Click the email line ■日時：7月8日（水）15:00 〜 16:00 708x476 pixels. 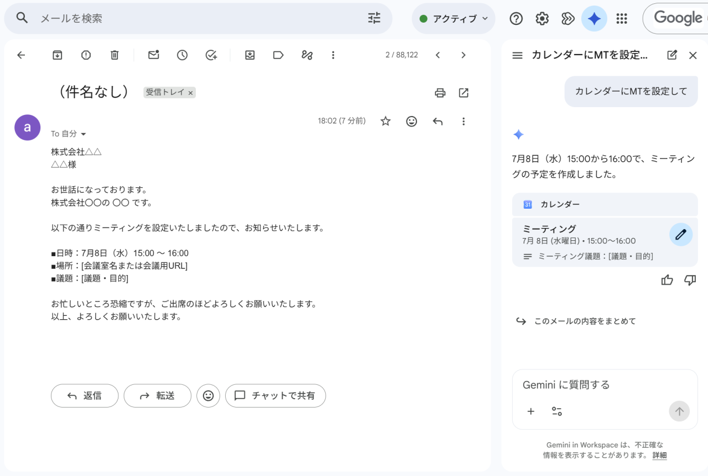[x=120, y=253]
